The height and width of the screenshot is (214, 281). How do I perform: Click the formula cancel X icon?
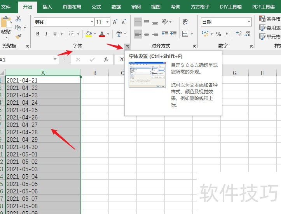click(78, 60)
